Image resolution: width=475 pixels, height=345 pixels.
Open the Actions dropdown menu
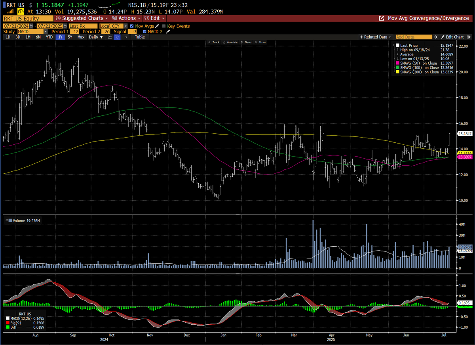pyautogui.click(x=126, y=18)
